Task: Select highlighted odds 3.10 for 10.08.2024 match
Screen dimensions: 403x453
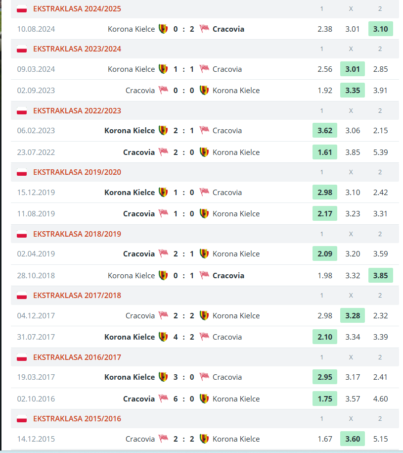Action: [x=380, y=29]
